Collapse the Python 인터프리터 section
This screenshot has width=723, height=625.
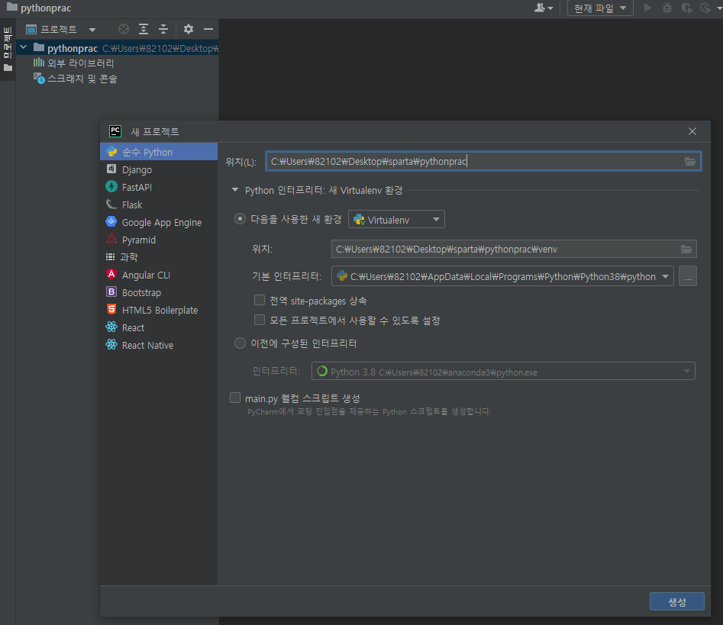tap(235, 190)
